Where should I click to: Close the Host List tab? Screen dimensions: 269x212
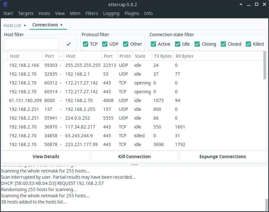(25, 26)
